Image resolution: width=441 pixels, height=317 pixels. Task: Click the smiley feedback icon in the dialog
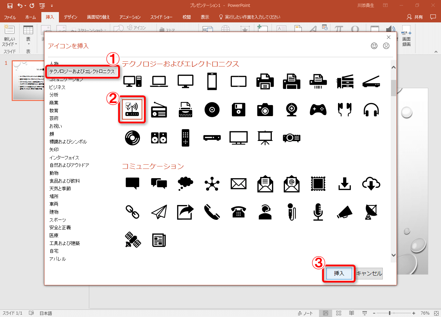point(374,45)
